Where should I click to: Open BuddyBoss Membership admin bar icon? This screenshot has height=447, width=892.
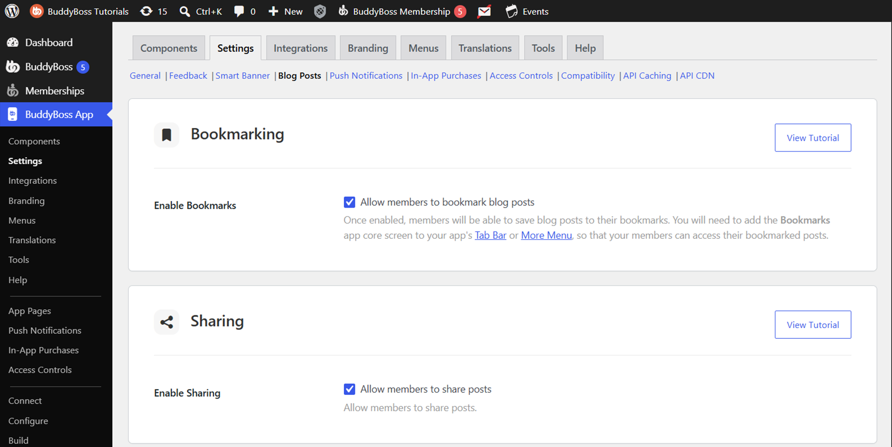[x=343, y=11]
